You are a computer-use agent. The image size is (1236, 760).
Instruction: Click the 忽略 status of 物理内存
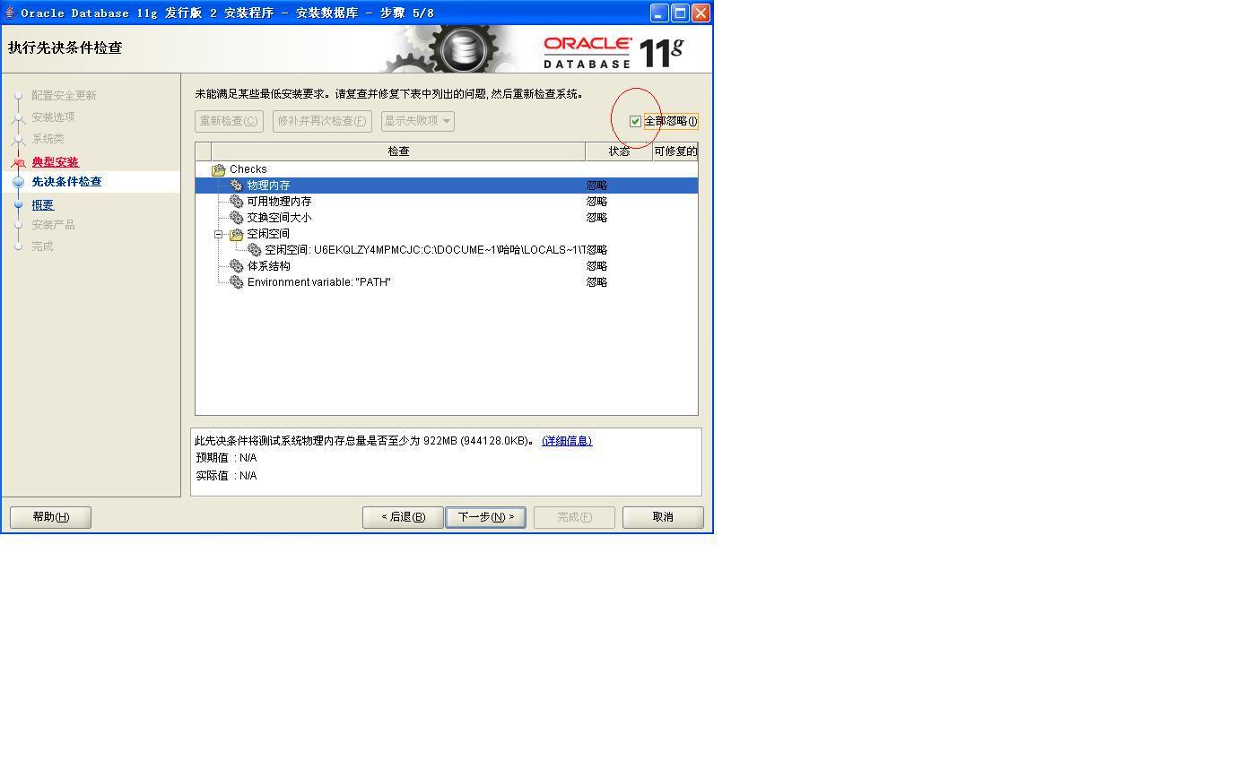click(597, 186)
